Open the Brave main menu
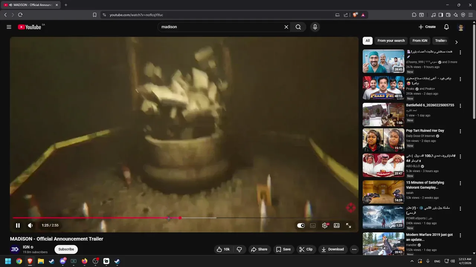This screenshot has width=476, height=267. click(x=470, y=15)
